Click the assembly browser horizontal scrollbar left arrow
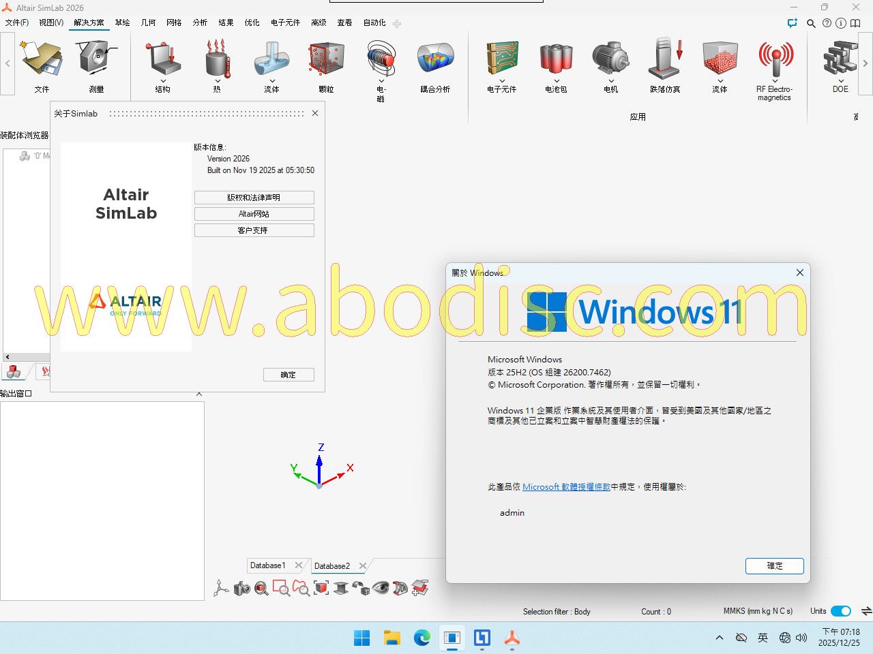This screenshot has width=873, height=654. 8,357
